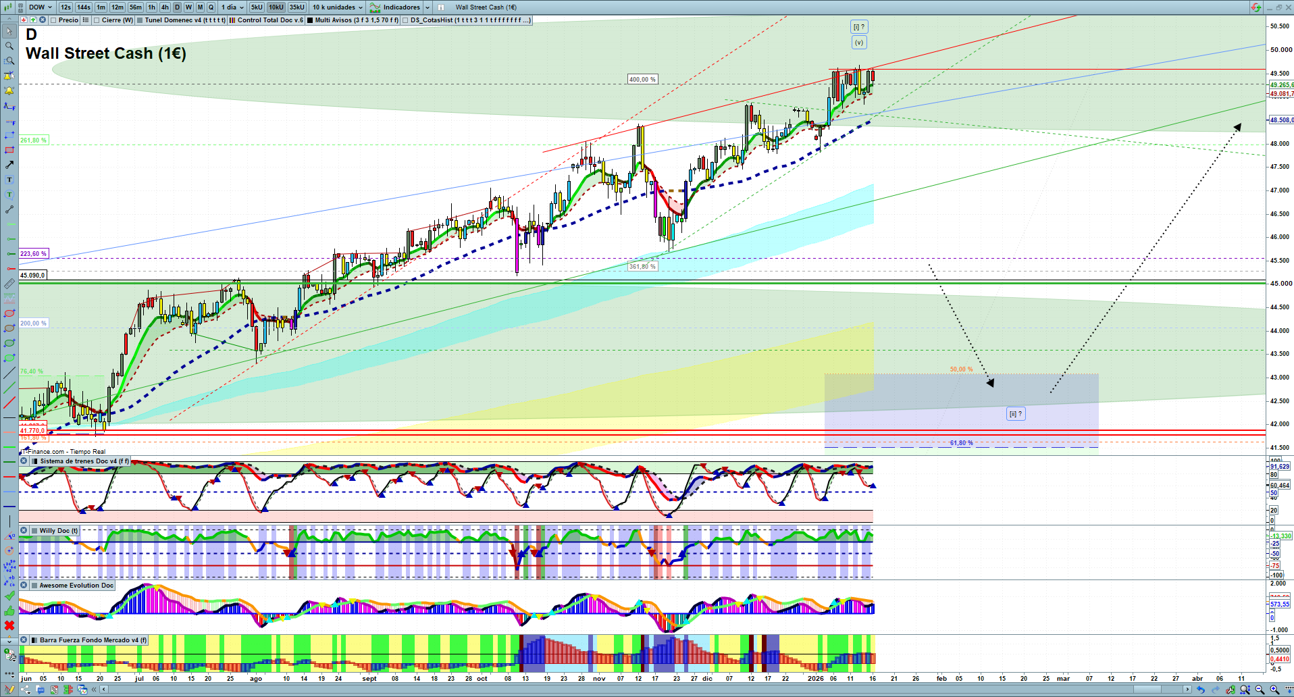Image resolution: width=1294 pixels, height=697 pixels.
Task: Click the Control Total Doc v.6 color swatch
Action: (x=232, y=20)
